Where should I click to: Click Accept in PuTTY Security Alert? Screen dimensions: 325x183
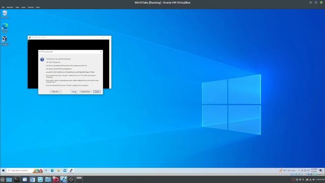[74, 91]
